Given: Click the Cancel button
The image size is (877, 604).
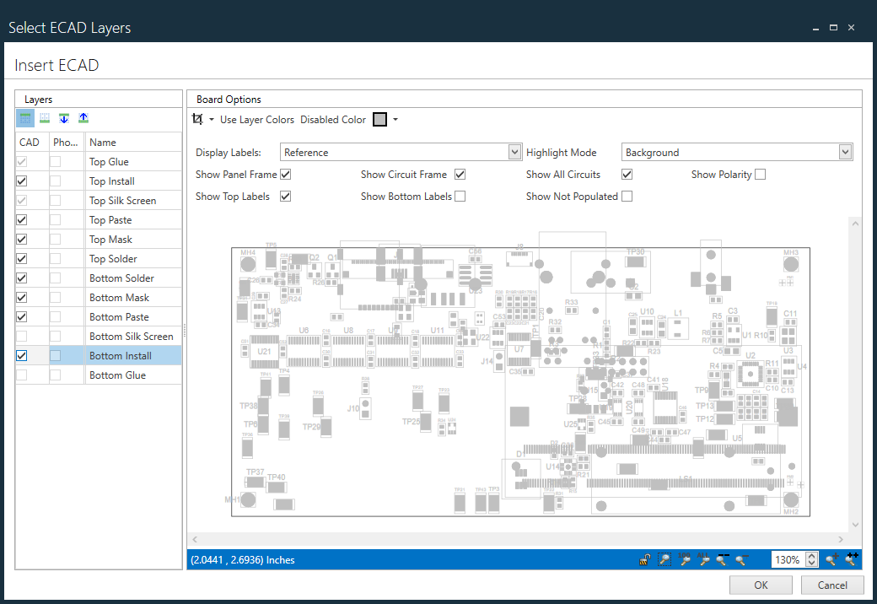Looking at the screenshot, I should pyautogui.click(x=832, y=585).
